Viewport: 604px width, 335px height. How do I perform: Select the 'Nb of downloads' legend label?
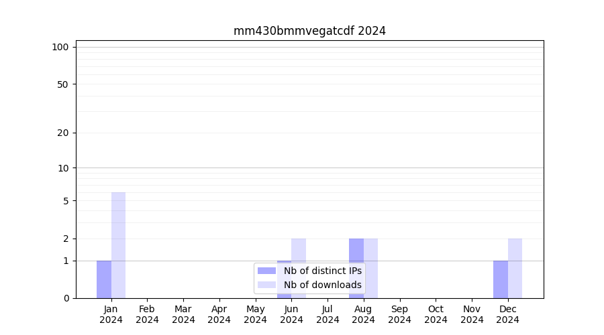[322, 285]
